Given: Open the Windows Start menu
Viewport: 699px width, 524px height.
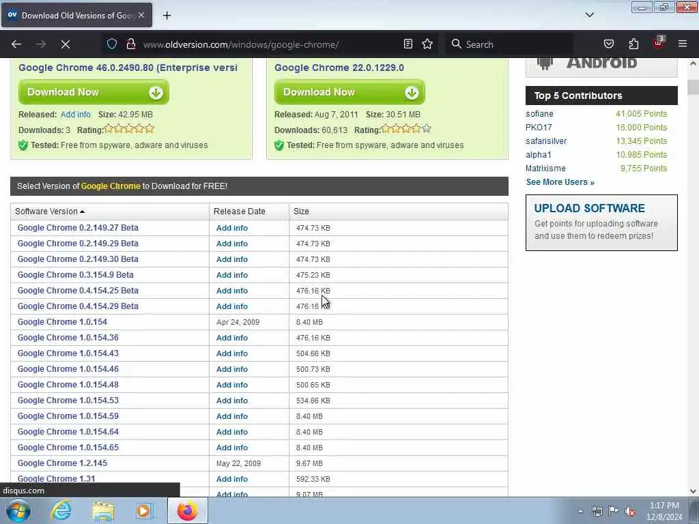Looking at the screenshot, I should pos(18,510).
